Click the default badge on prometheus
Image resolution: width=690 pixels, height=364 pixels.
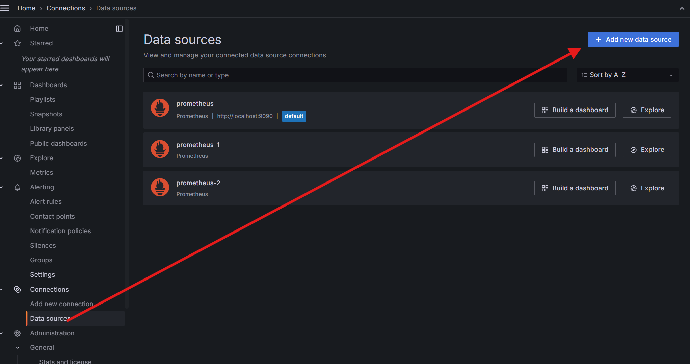click(294, 116)
